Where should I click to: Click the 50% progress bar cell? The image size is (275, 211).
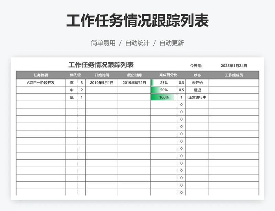[x=164, y=90]
